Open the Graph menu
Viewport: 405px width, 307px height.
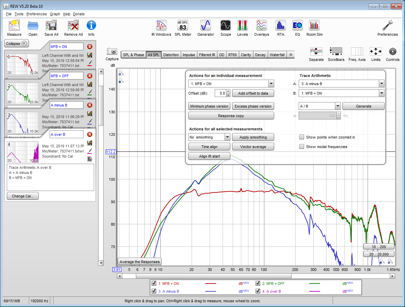pyautogui.click(x=55, y=14)
